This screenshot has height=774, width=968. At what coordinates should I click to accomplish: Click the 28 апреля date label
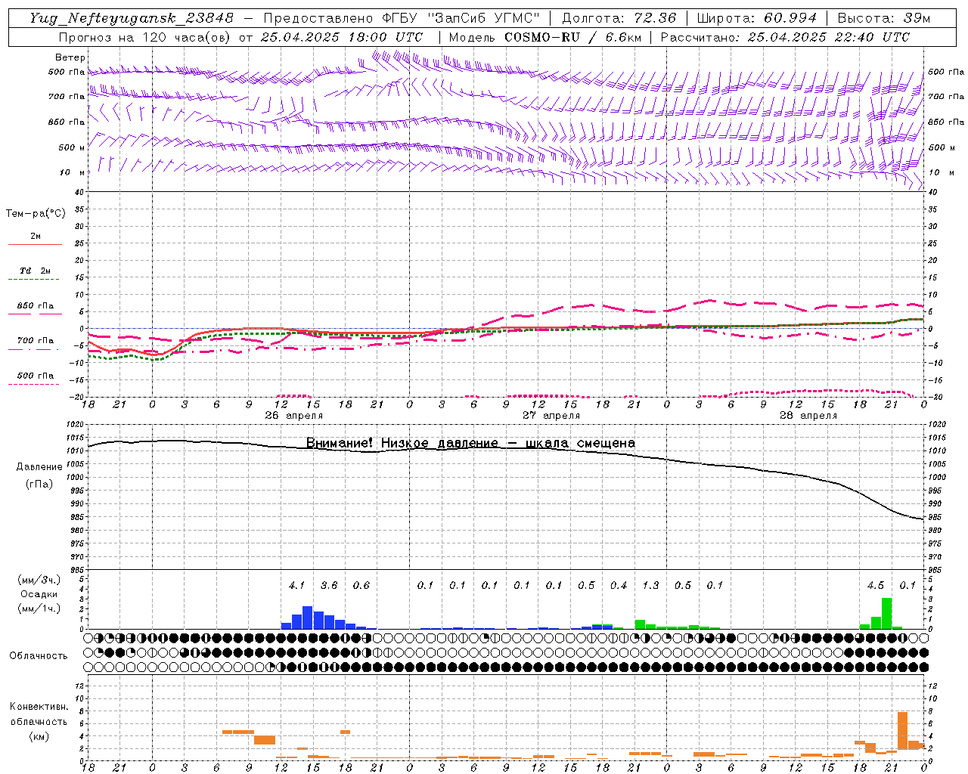808,416
